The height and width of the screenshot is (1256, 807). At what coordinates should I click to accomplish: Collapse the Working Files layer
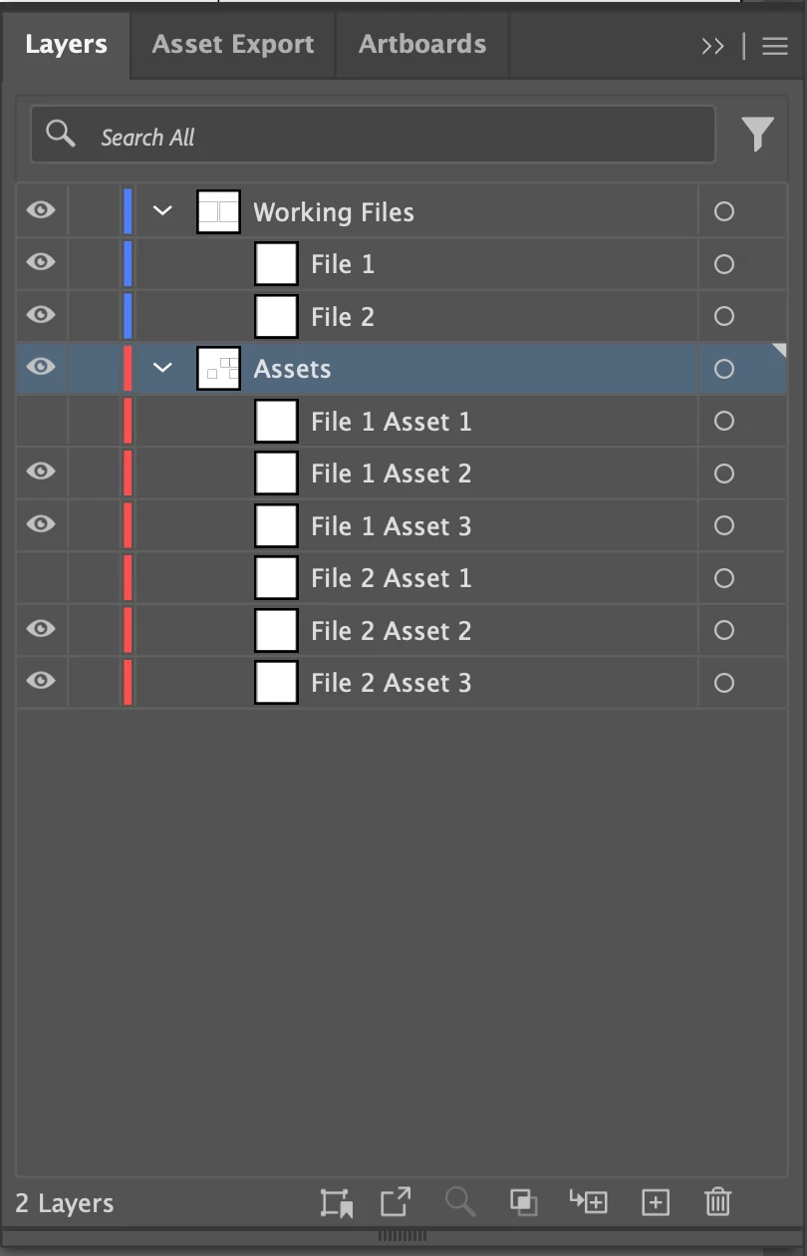click(x=163, y=210)
